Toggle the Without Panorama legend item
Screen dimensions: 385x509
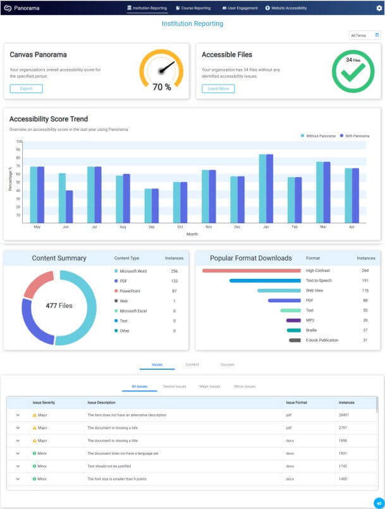pos(318,136)
